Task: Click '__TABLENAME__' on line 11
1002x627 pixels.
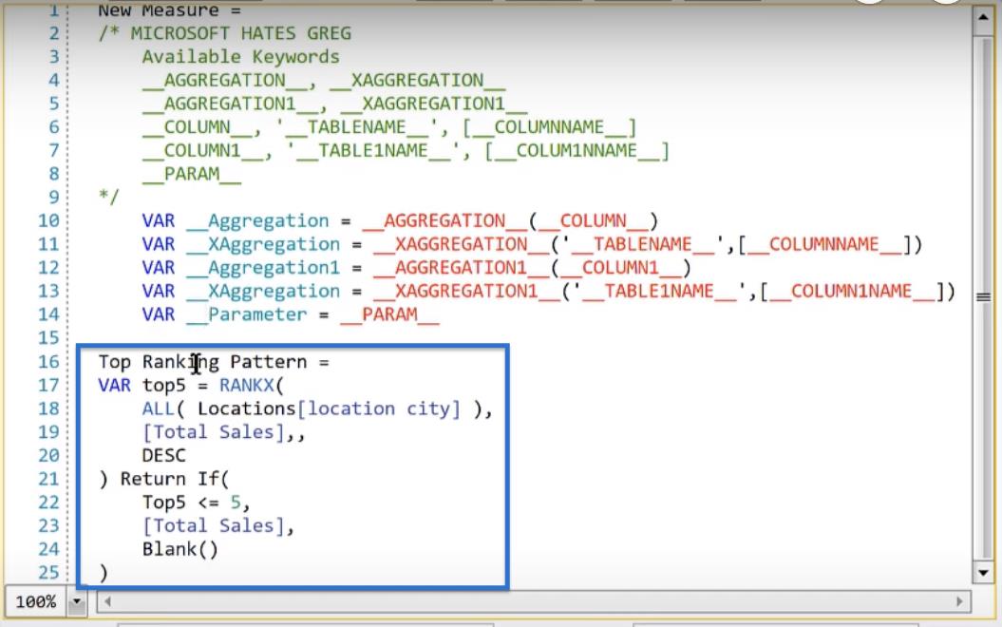Action: click(643, 244)
